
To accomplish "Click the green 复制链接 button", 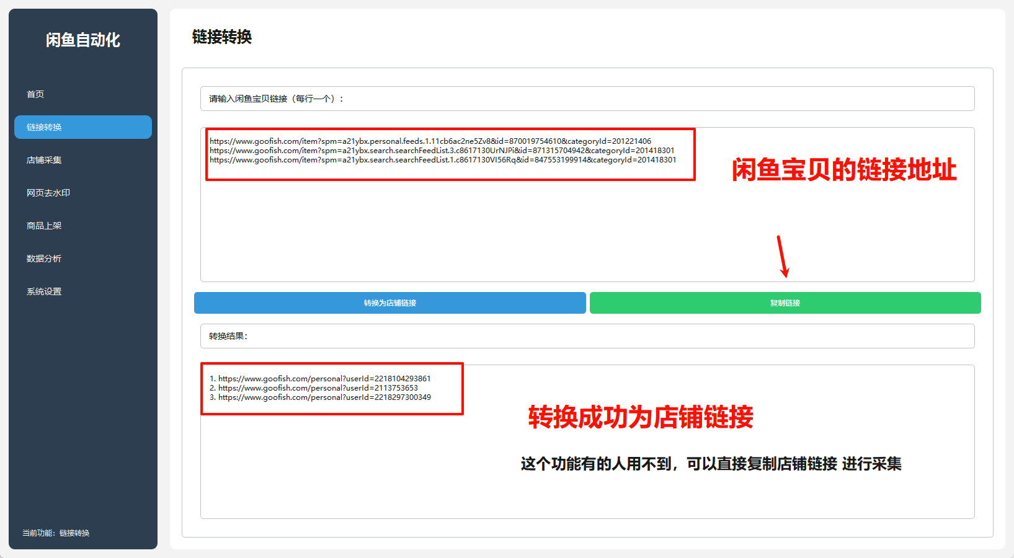I will tap(785, 303).
